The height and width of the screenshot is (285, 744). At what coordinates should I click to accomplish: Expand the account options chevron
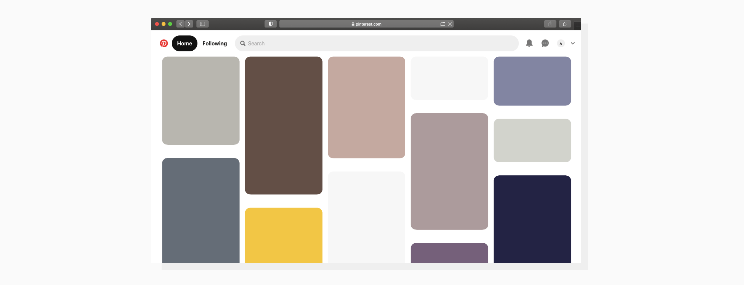pyautogui.click(x=572, y=43)
